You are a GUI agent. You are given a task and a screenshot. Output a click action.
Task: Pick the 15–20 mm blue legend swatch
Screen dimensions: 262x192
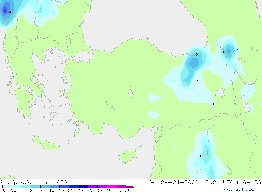(64, 187)
